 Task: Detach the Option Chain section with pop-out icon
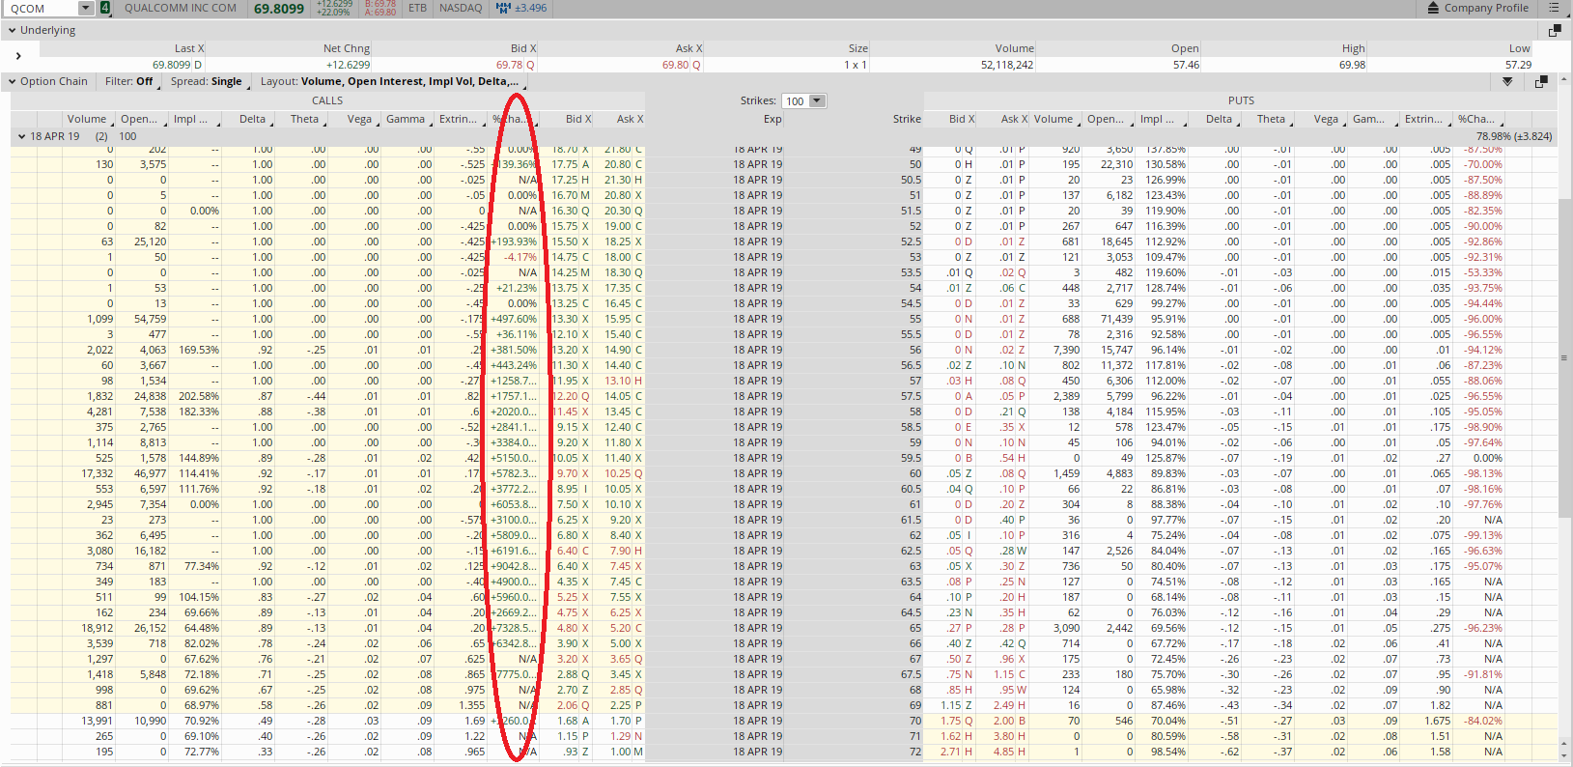tap(1541, 82)
